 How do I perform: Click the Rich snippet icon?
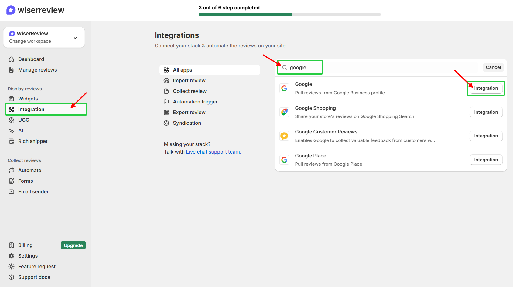click(11, 141)
